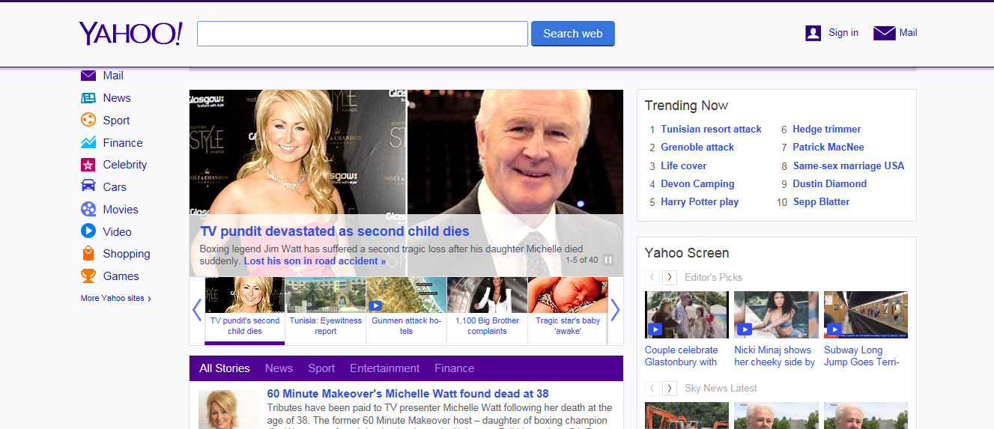This screenshot has width=994, height=429.
Task: Switch to the Finance stories tab
Action: 455,368
